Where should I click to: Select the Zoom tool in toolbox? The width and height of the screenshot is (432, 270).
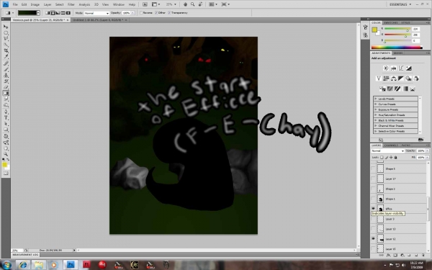(x=6, y=154)
